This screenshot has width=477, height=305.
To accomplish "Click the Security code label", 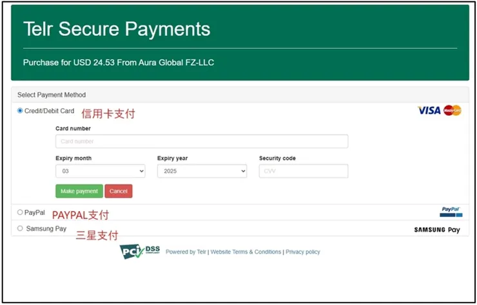I will (x=277, y=158).
